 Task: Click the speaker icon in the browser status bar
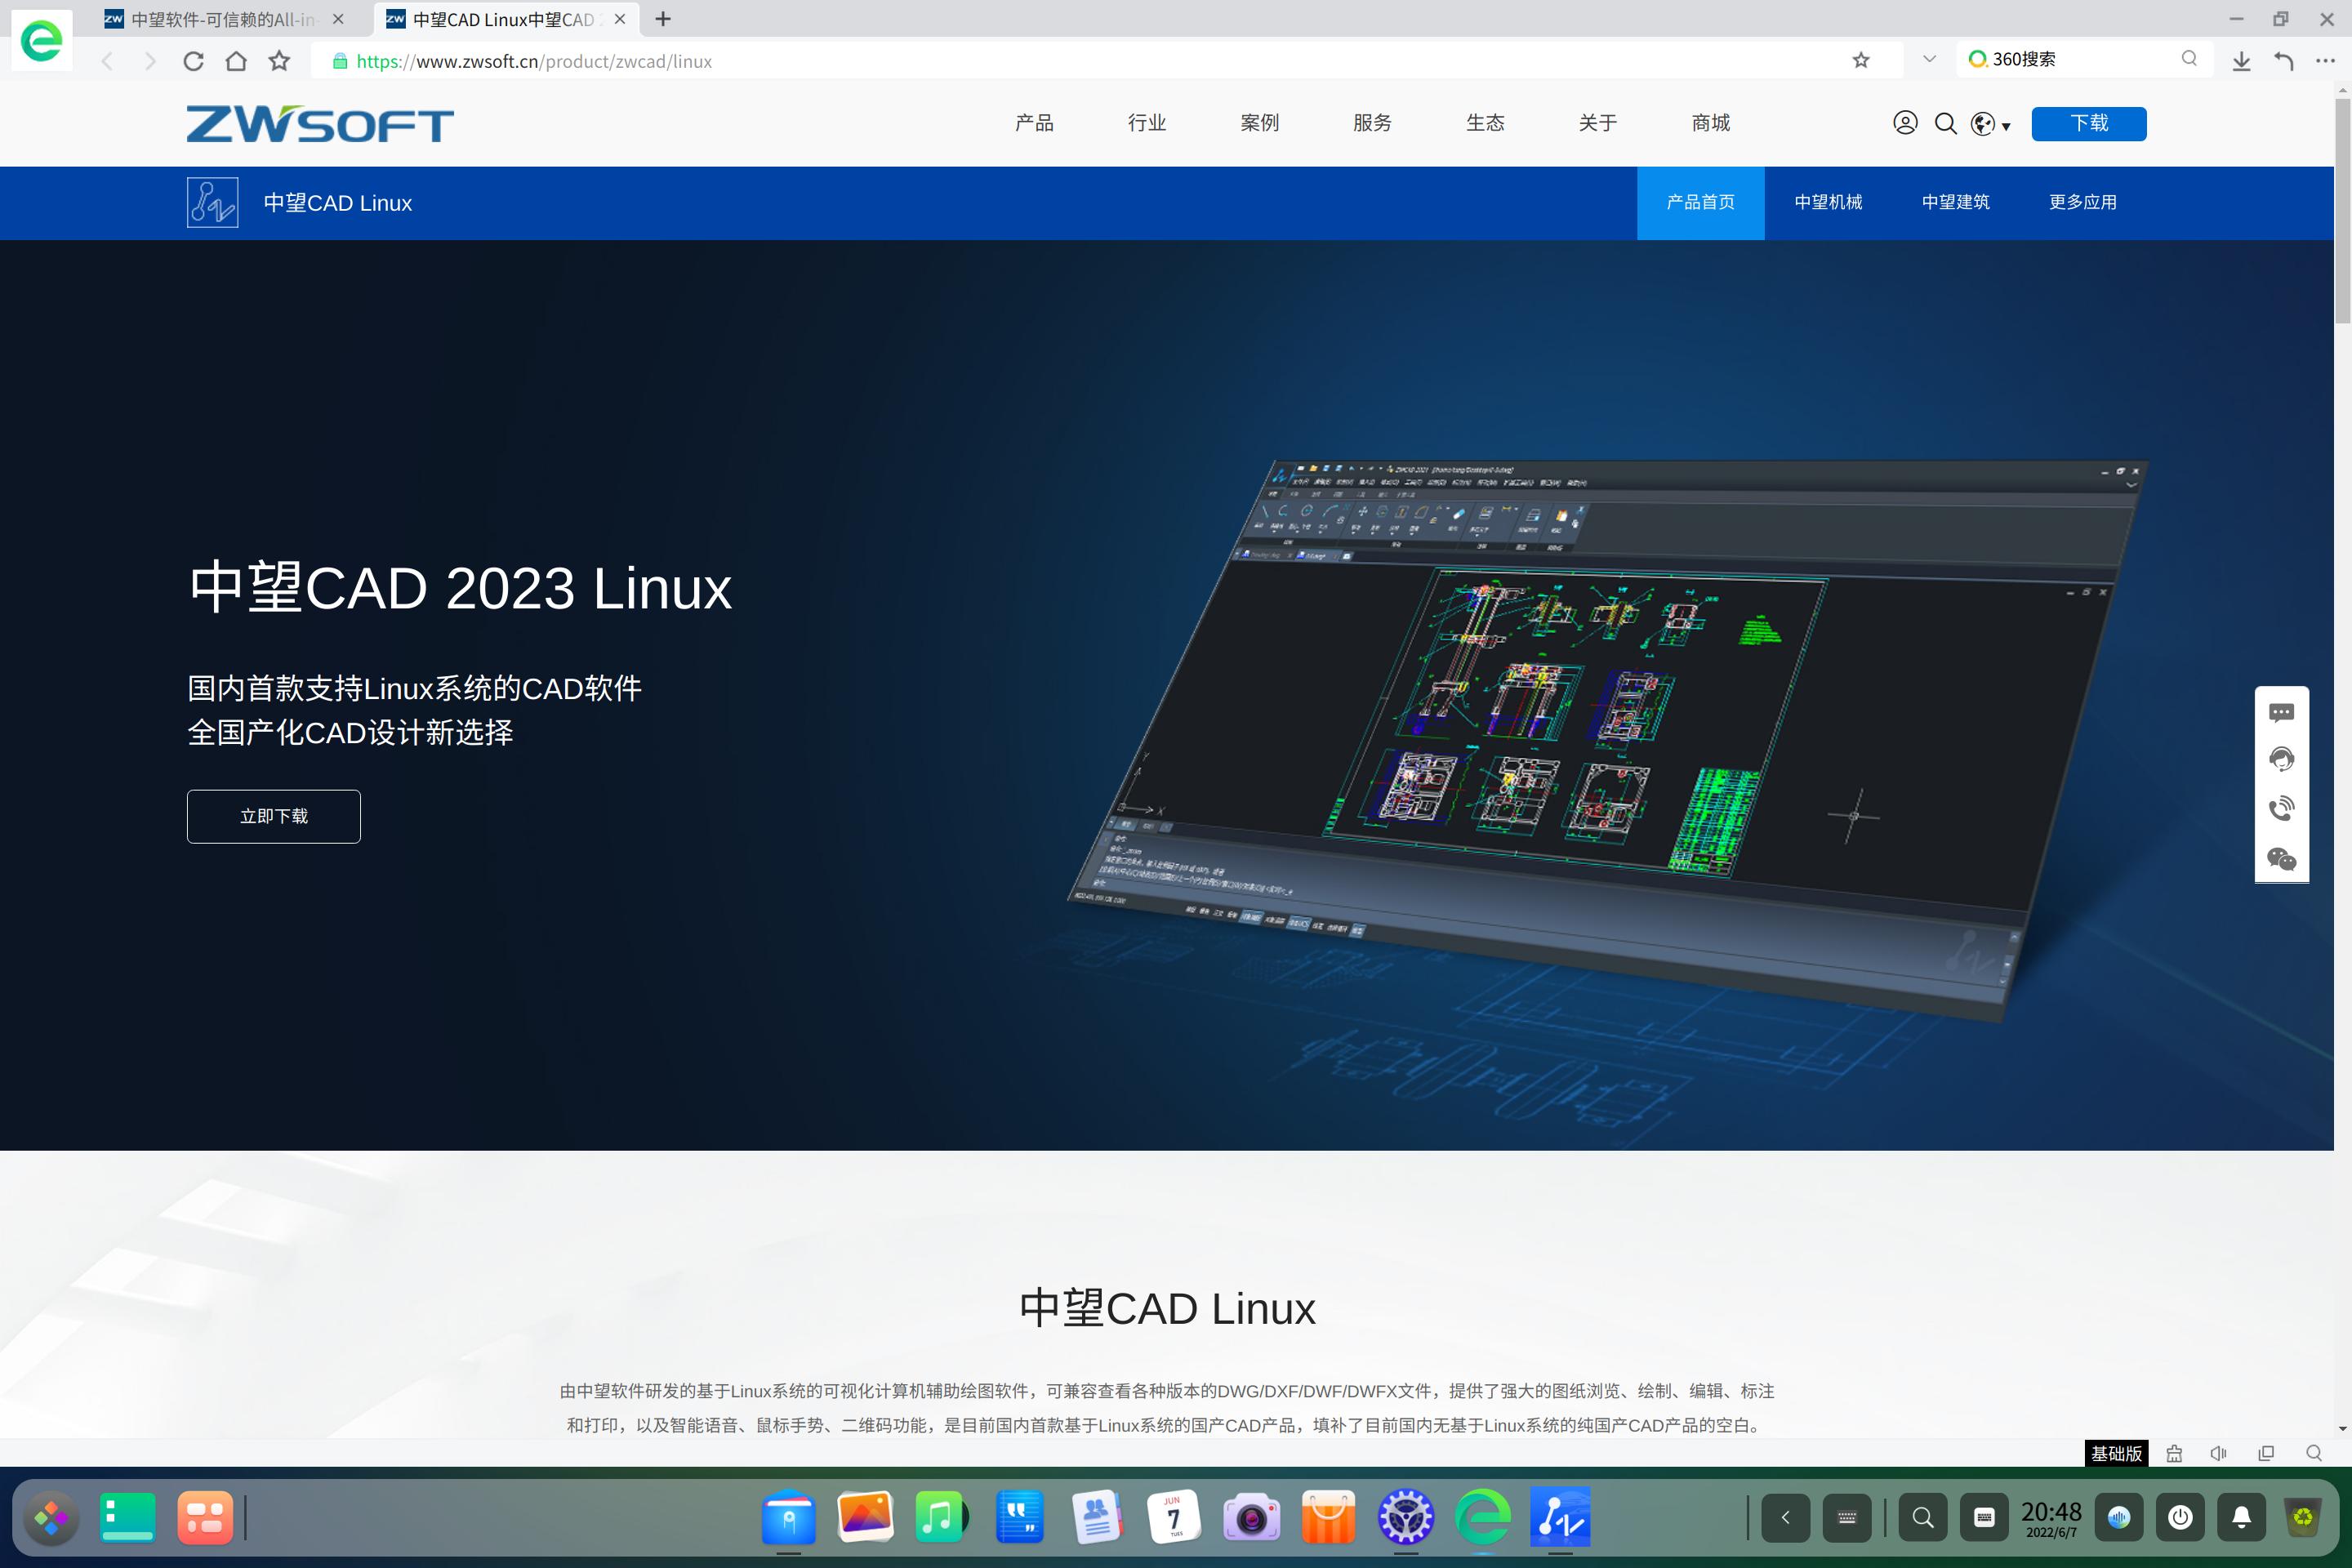tap(2218, 1454)
